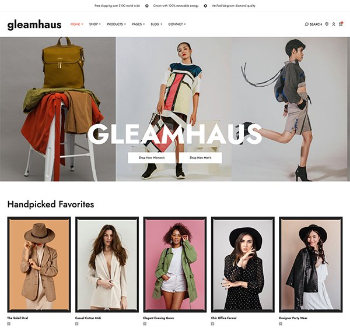This screenshot has height=328, width=350.
Task: Open the Pages menu item
Action: tap(138, 24)
